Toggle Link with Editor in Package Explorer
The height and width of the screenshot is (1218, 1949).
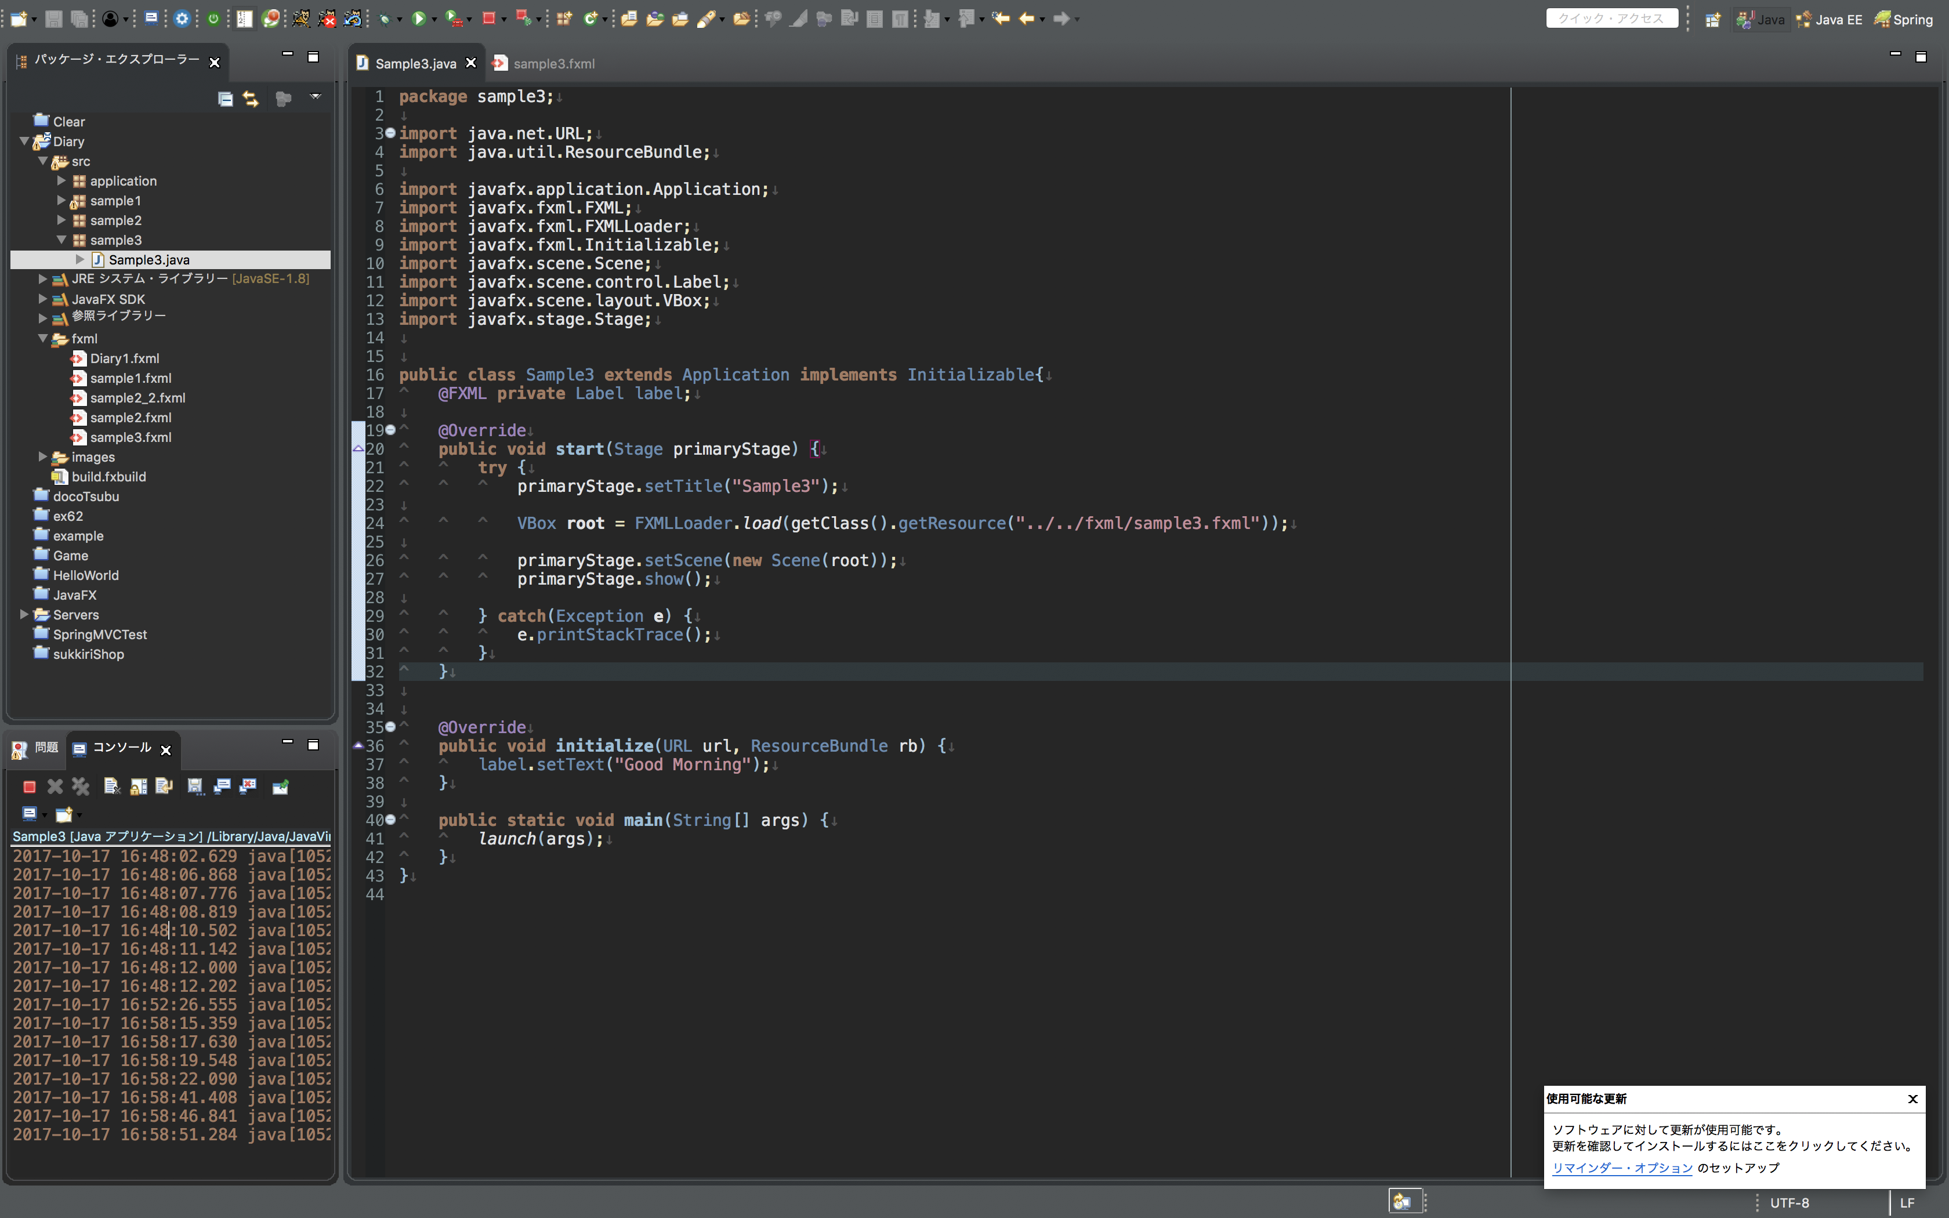point(251,98)
